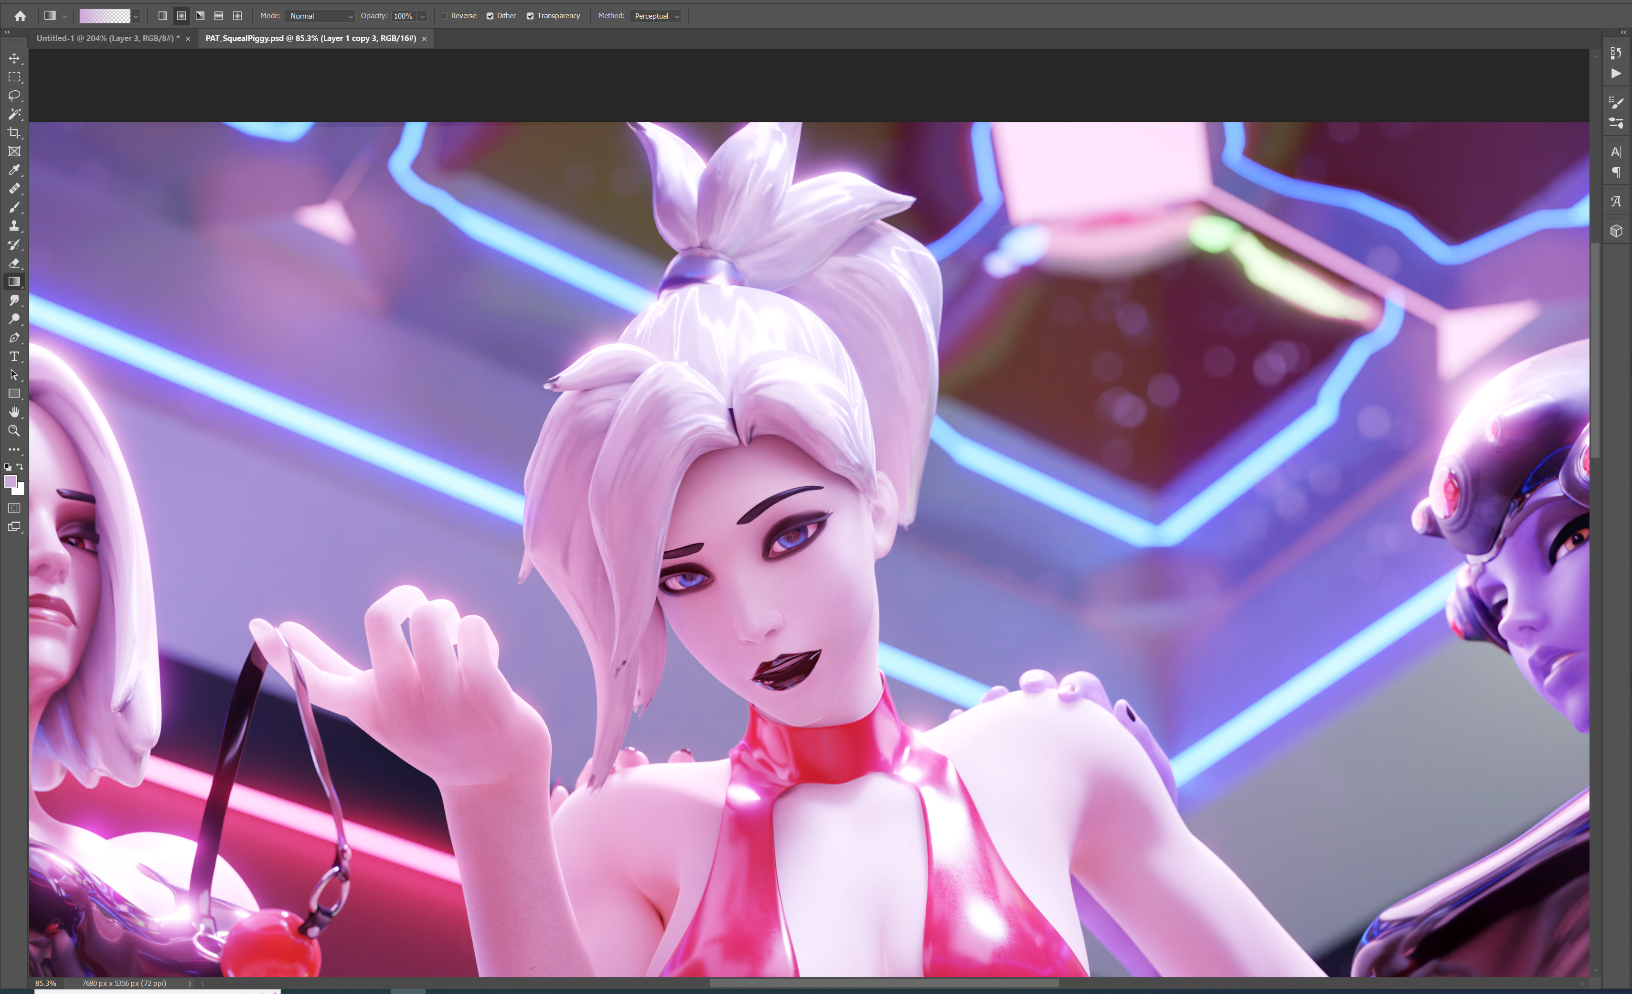Open the gradient picker dropdown arrow

[x=136, y=16]
